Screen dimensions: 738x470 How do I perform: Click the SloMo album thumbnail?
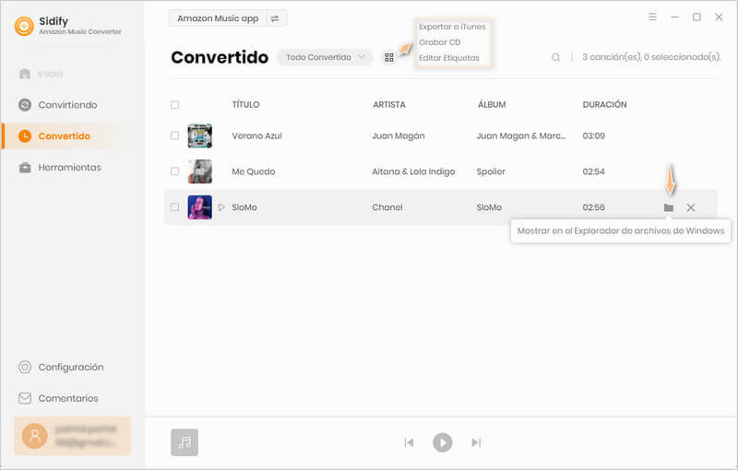pyautogui.click(x=200, y=207)
